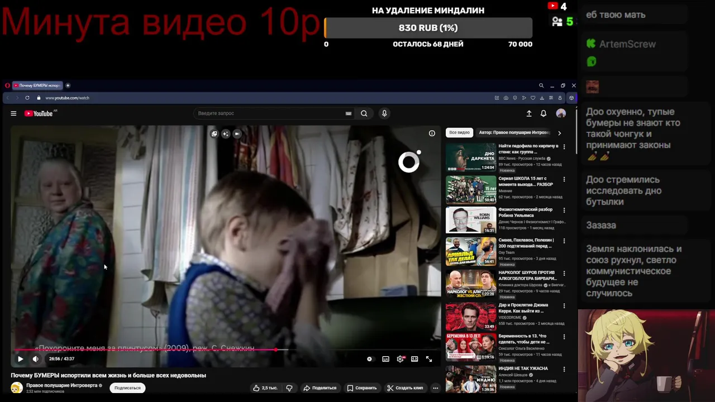Open options for Дар и Проклятие Джима Керри

tap(564, 306)
